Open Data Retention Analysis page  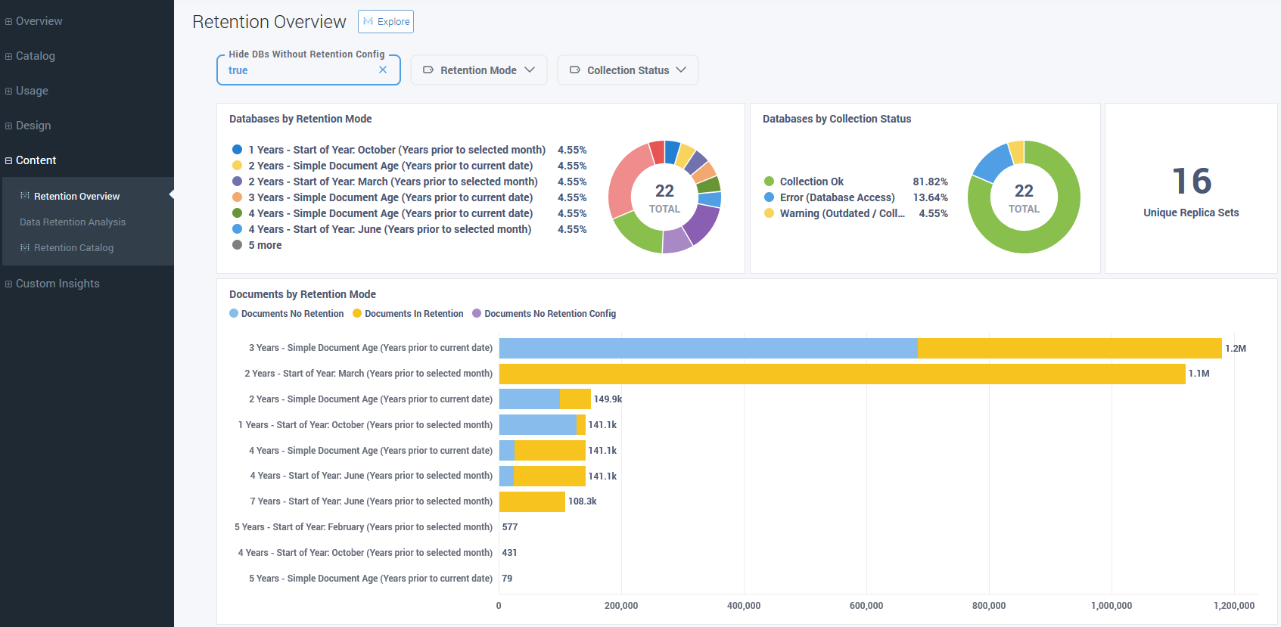click(x=73, y=222)
